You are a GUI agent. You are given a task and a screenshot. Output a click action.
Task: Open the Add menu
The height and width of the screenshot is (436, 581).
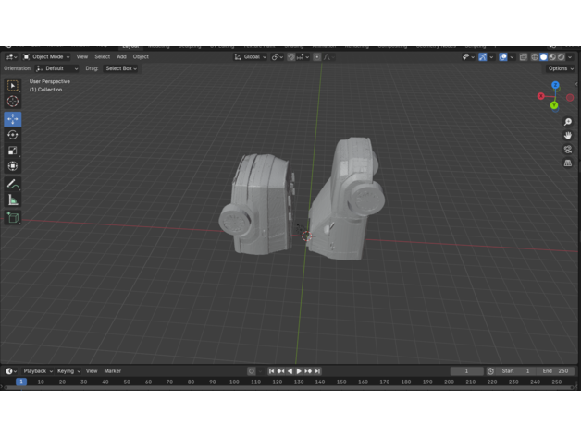121,57
